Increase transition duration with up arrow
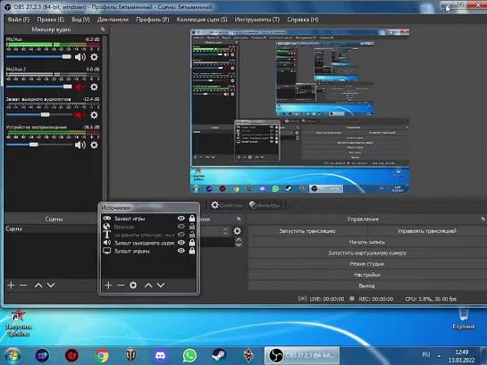 tap(239, 240)
